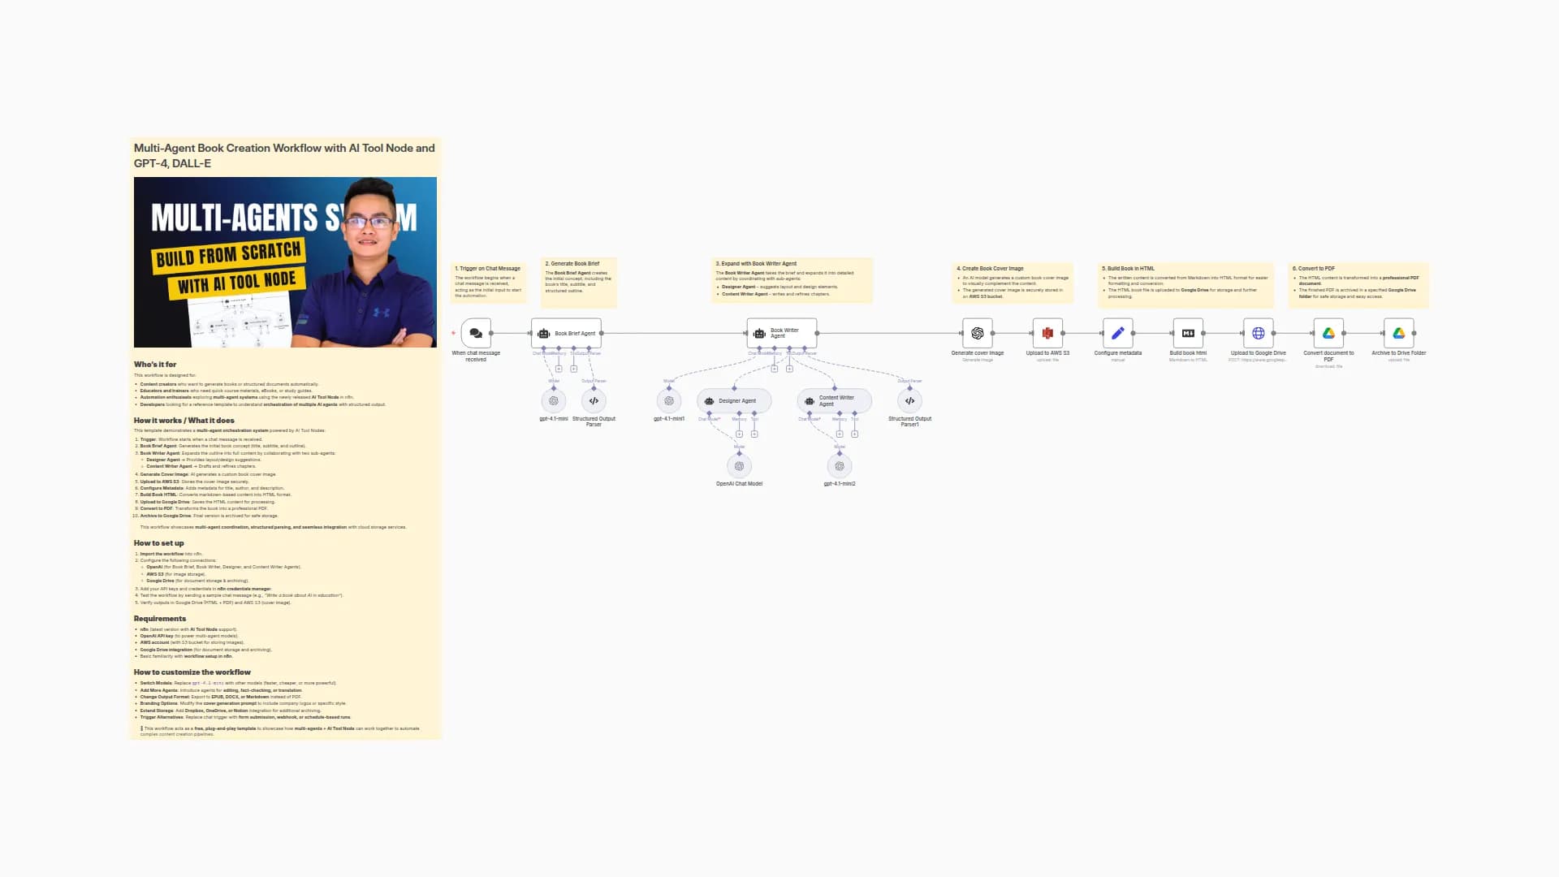Image resolution: width=1559 pixels, height=877 pixels.
Task: Open the Archive to Drive Folder node
Action: (x=1401, y=332)
